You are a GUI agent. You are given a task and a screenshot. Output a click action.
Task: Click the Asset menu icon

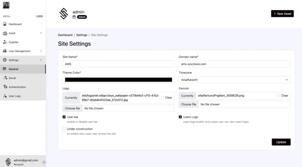click(x=5, y=33)
